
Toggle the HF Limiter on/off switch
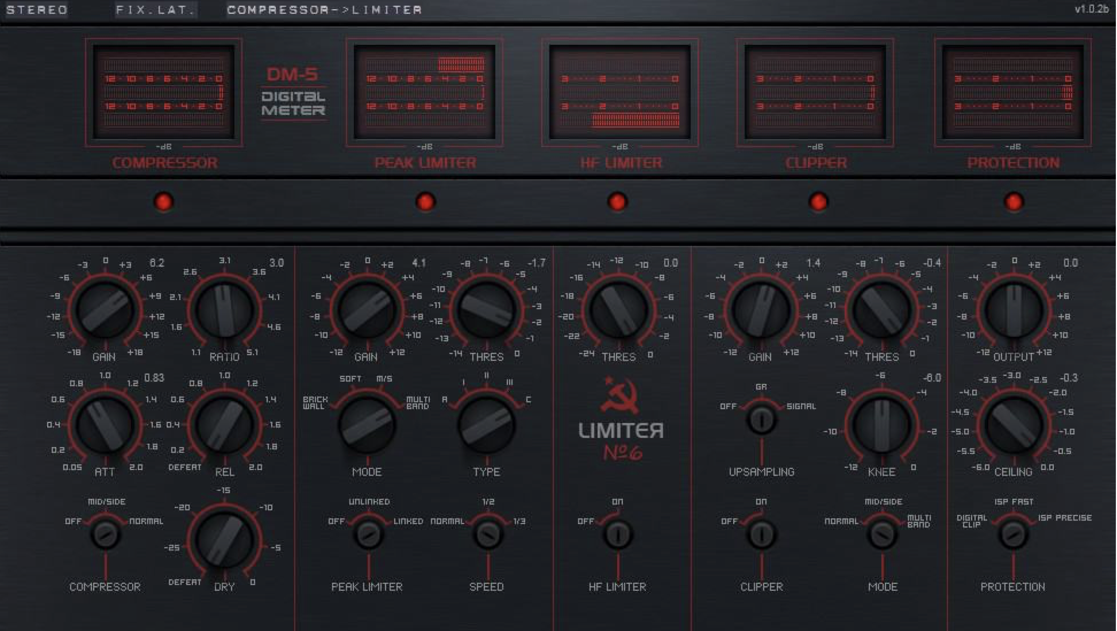point(618,534)
